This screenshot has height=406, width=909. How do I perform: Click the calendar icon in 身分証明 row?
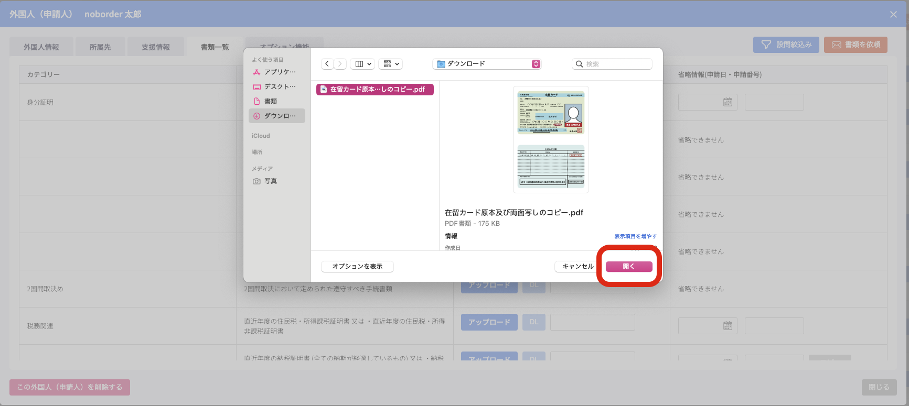pyautogui.click(x=728, y=102)
